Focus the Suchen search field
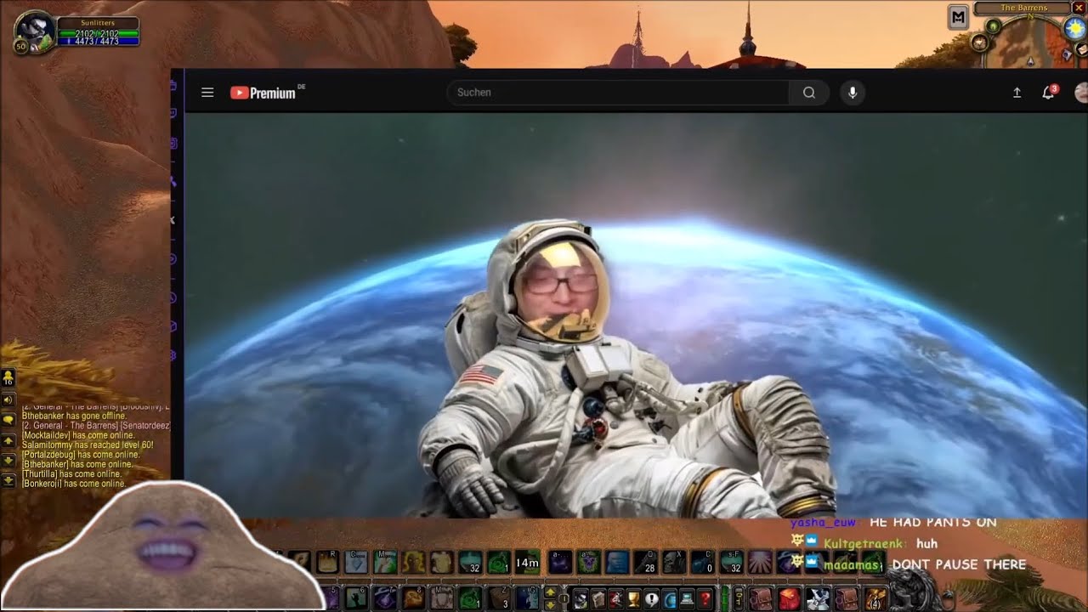This screenshot has width=1088, height=612. [x=618, y=93]
